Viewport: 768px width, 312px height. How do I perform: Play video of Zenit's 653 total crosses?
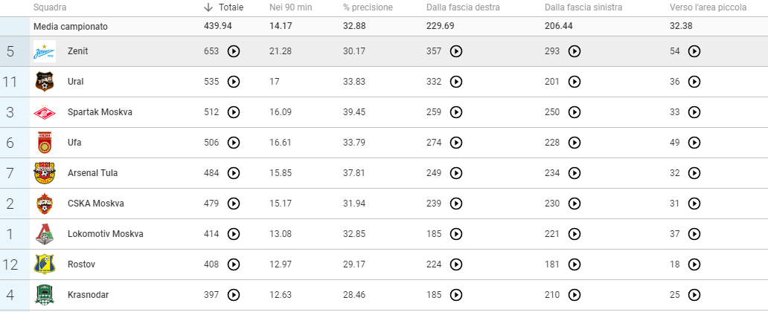234,51
